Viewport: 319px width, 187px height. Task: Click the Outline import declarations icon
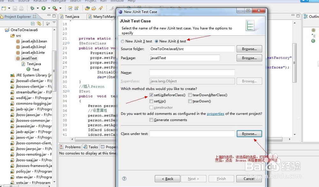pyautogui.click(x=313, y=36)
